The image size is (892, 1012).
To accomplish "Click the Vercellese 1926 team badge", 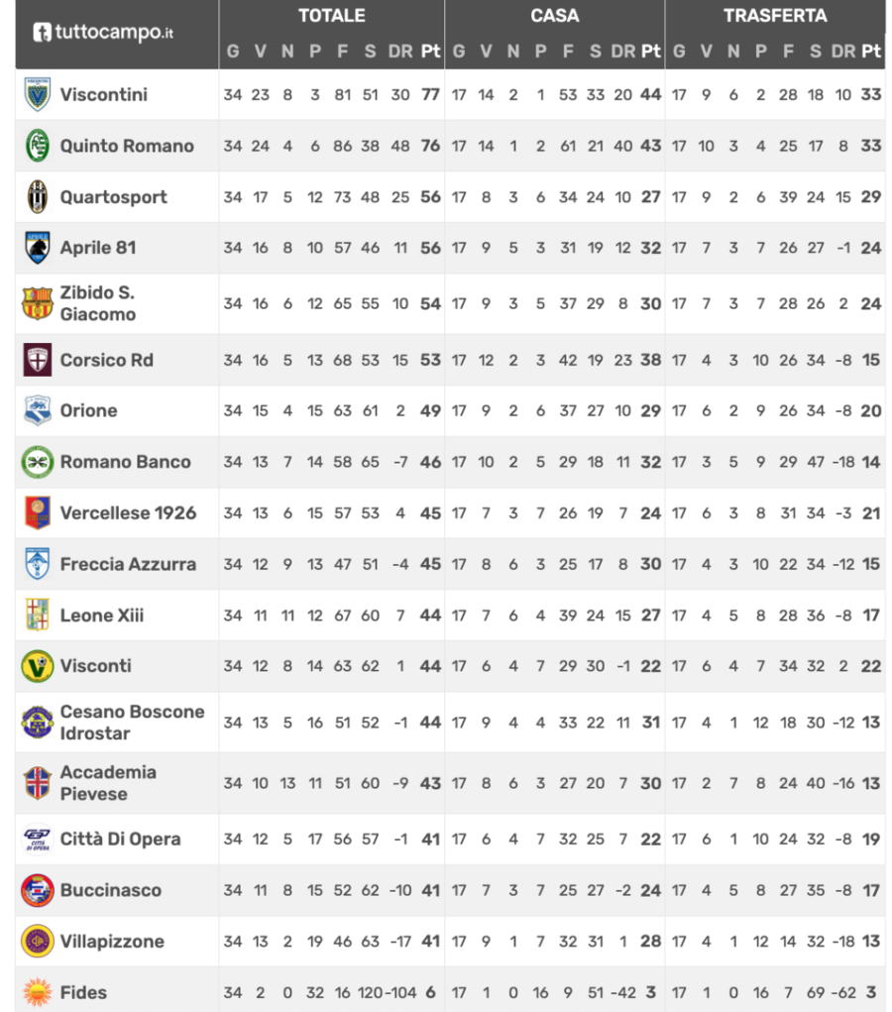I will tap(38, 512).
